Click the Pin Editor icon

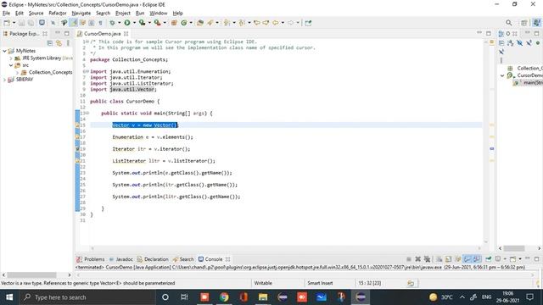(x=308, y=23)
